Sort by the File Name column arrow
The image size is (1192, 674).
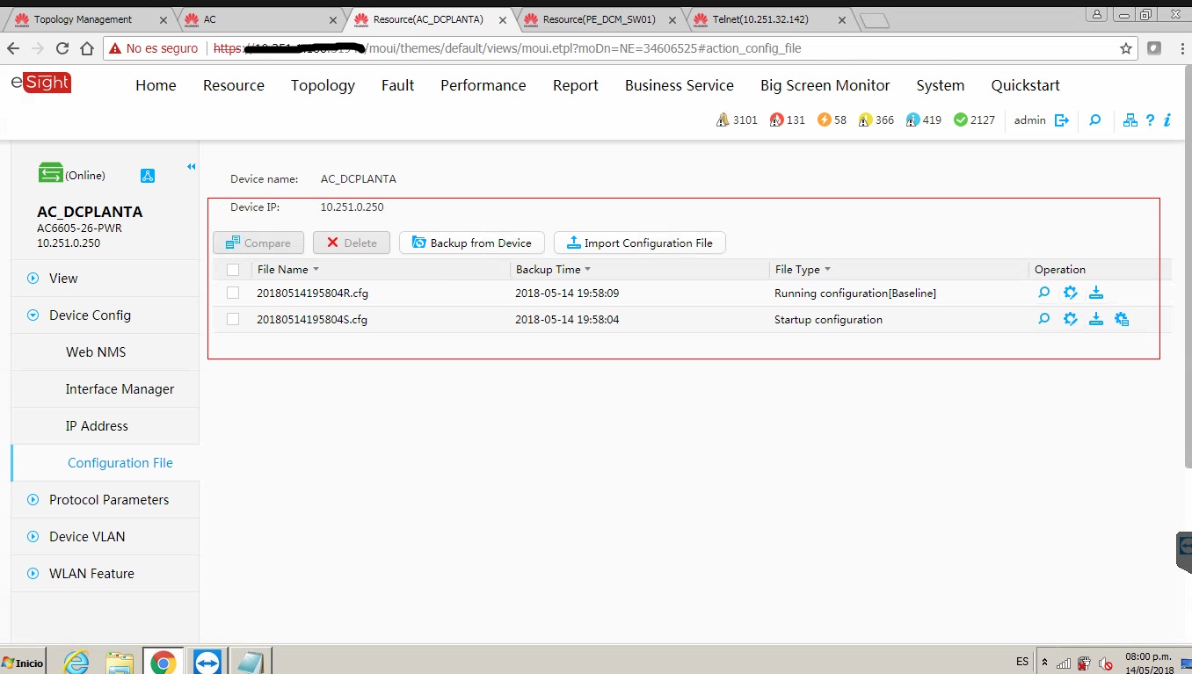tap(316, 270)
